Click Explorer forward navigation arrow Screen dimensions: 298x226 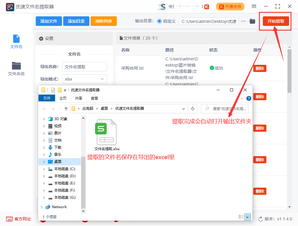coord(53,109)
